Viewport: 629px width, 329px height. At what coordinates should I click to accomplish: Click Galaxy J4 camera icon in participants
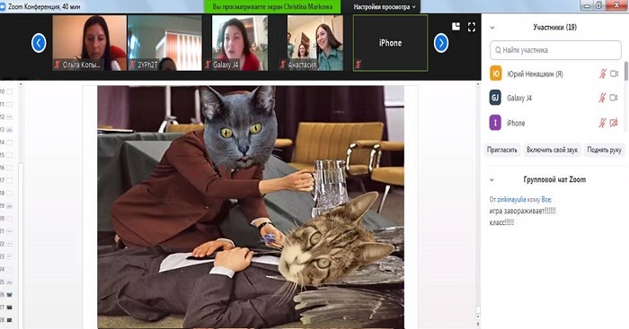(614, 98)
